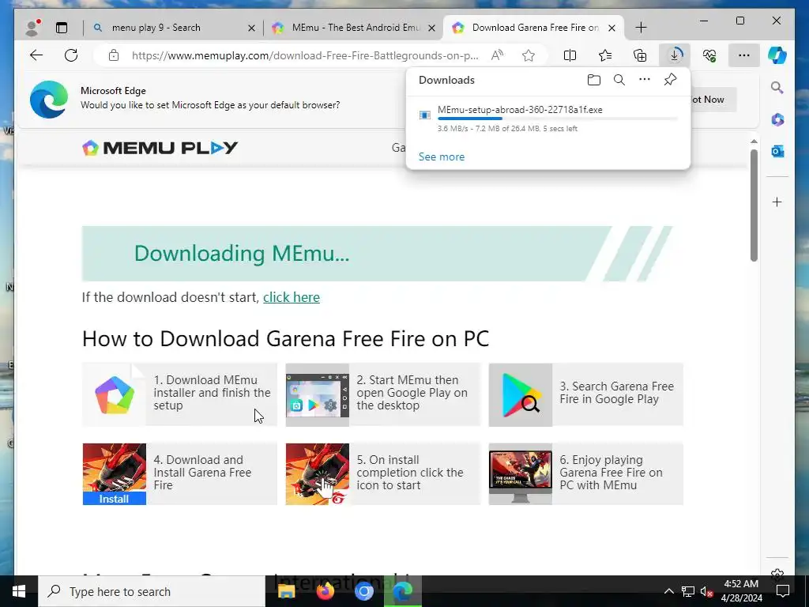Click the taskbar 'Type here to search' box
809x607 pixels.
coord(152,591)
